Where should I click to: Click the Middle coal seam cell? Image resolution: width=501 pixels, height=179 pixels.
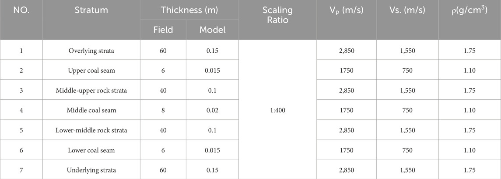91,110
